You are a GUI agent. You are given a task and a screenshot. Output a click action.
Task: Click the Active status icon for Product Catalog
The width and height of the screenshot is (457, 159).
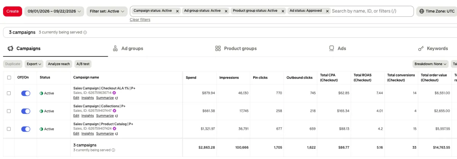pyautogui.click(x=42, y=129)
